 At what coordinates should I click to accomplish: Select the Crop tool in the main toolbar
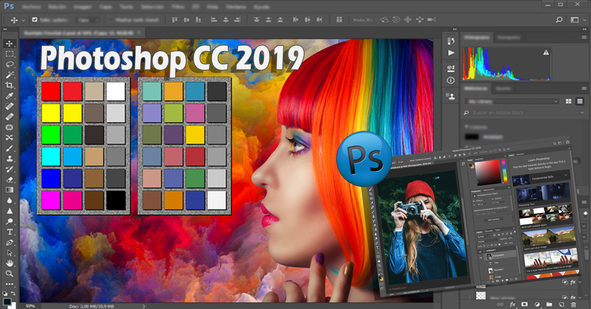(9, 85)
